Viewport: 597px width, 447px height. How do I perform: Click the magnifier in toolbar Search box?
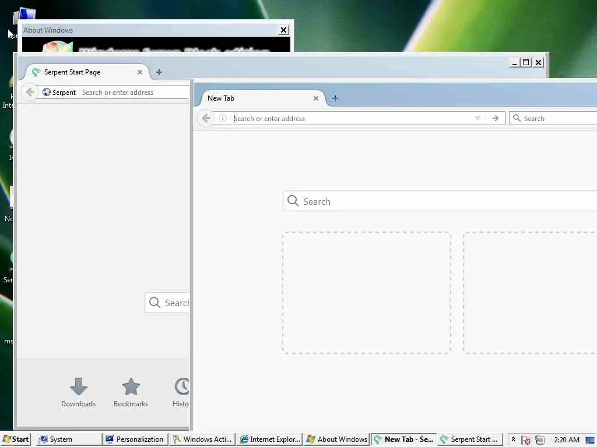(517, 118)
